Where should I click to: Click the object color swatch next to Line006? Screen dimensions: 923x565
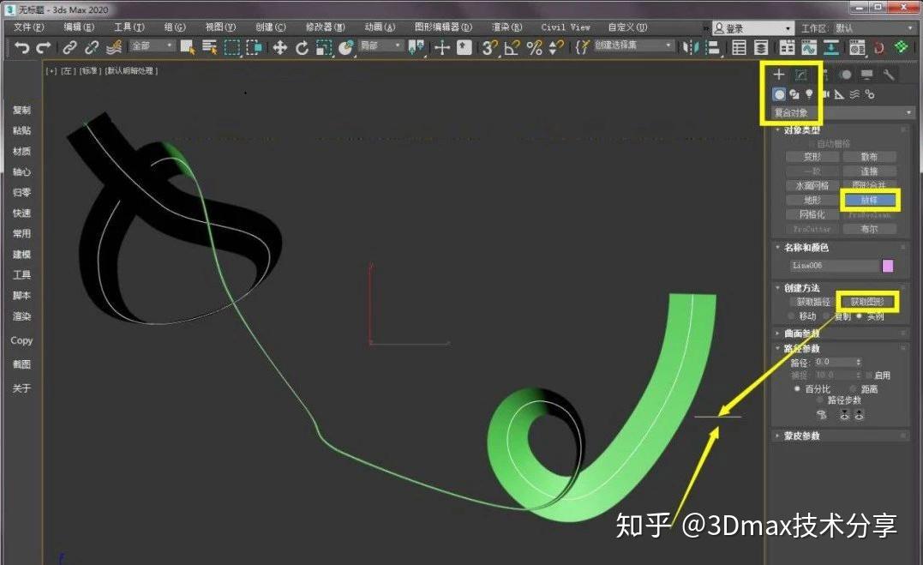(x=888, y=265)
